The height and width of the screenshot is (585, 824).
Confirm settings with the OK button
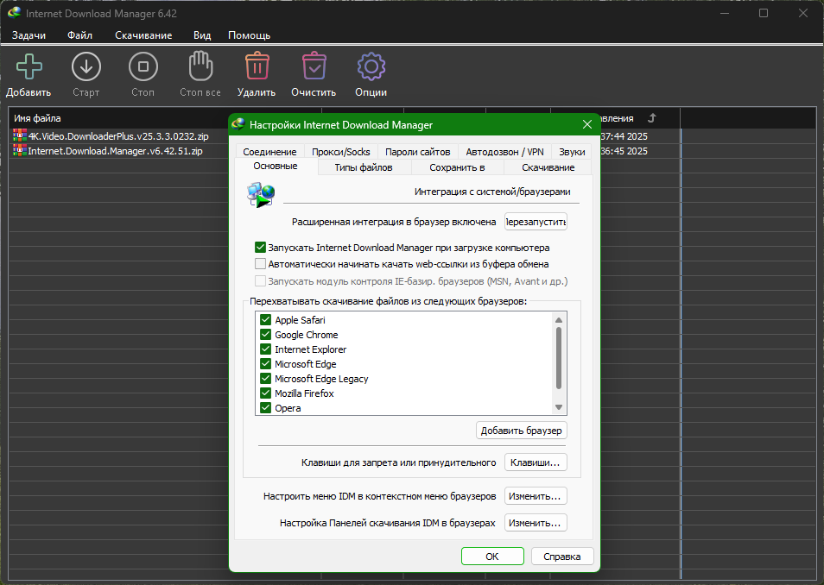[x=492, y=557]
